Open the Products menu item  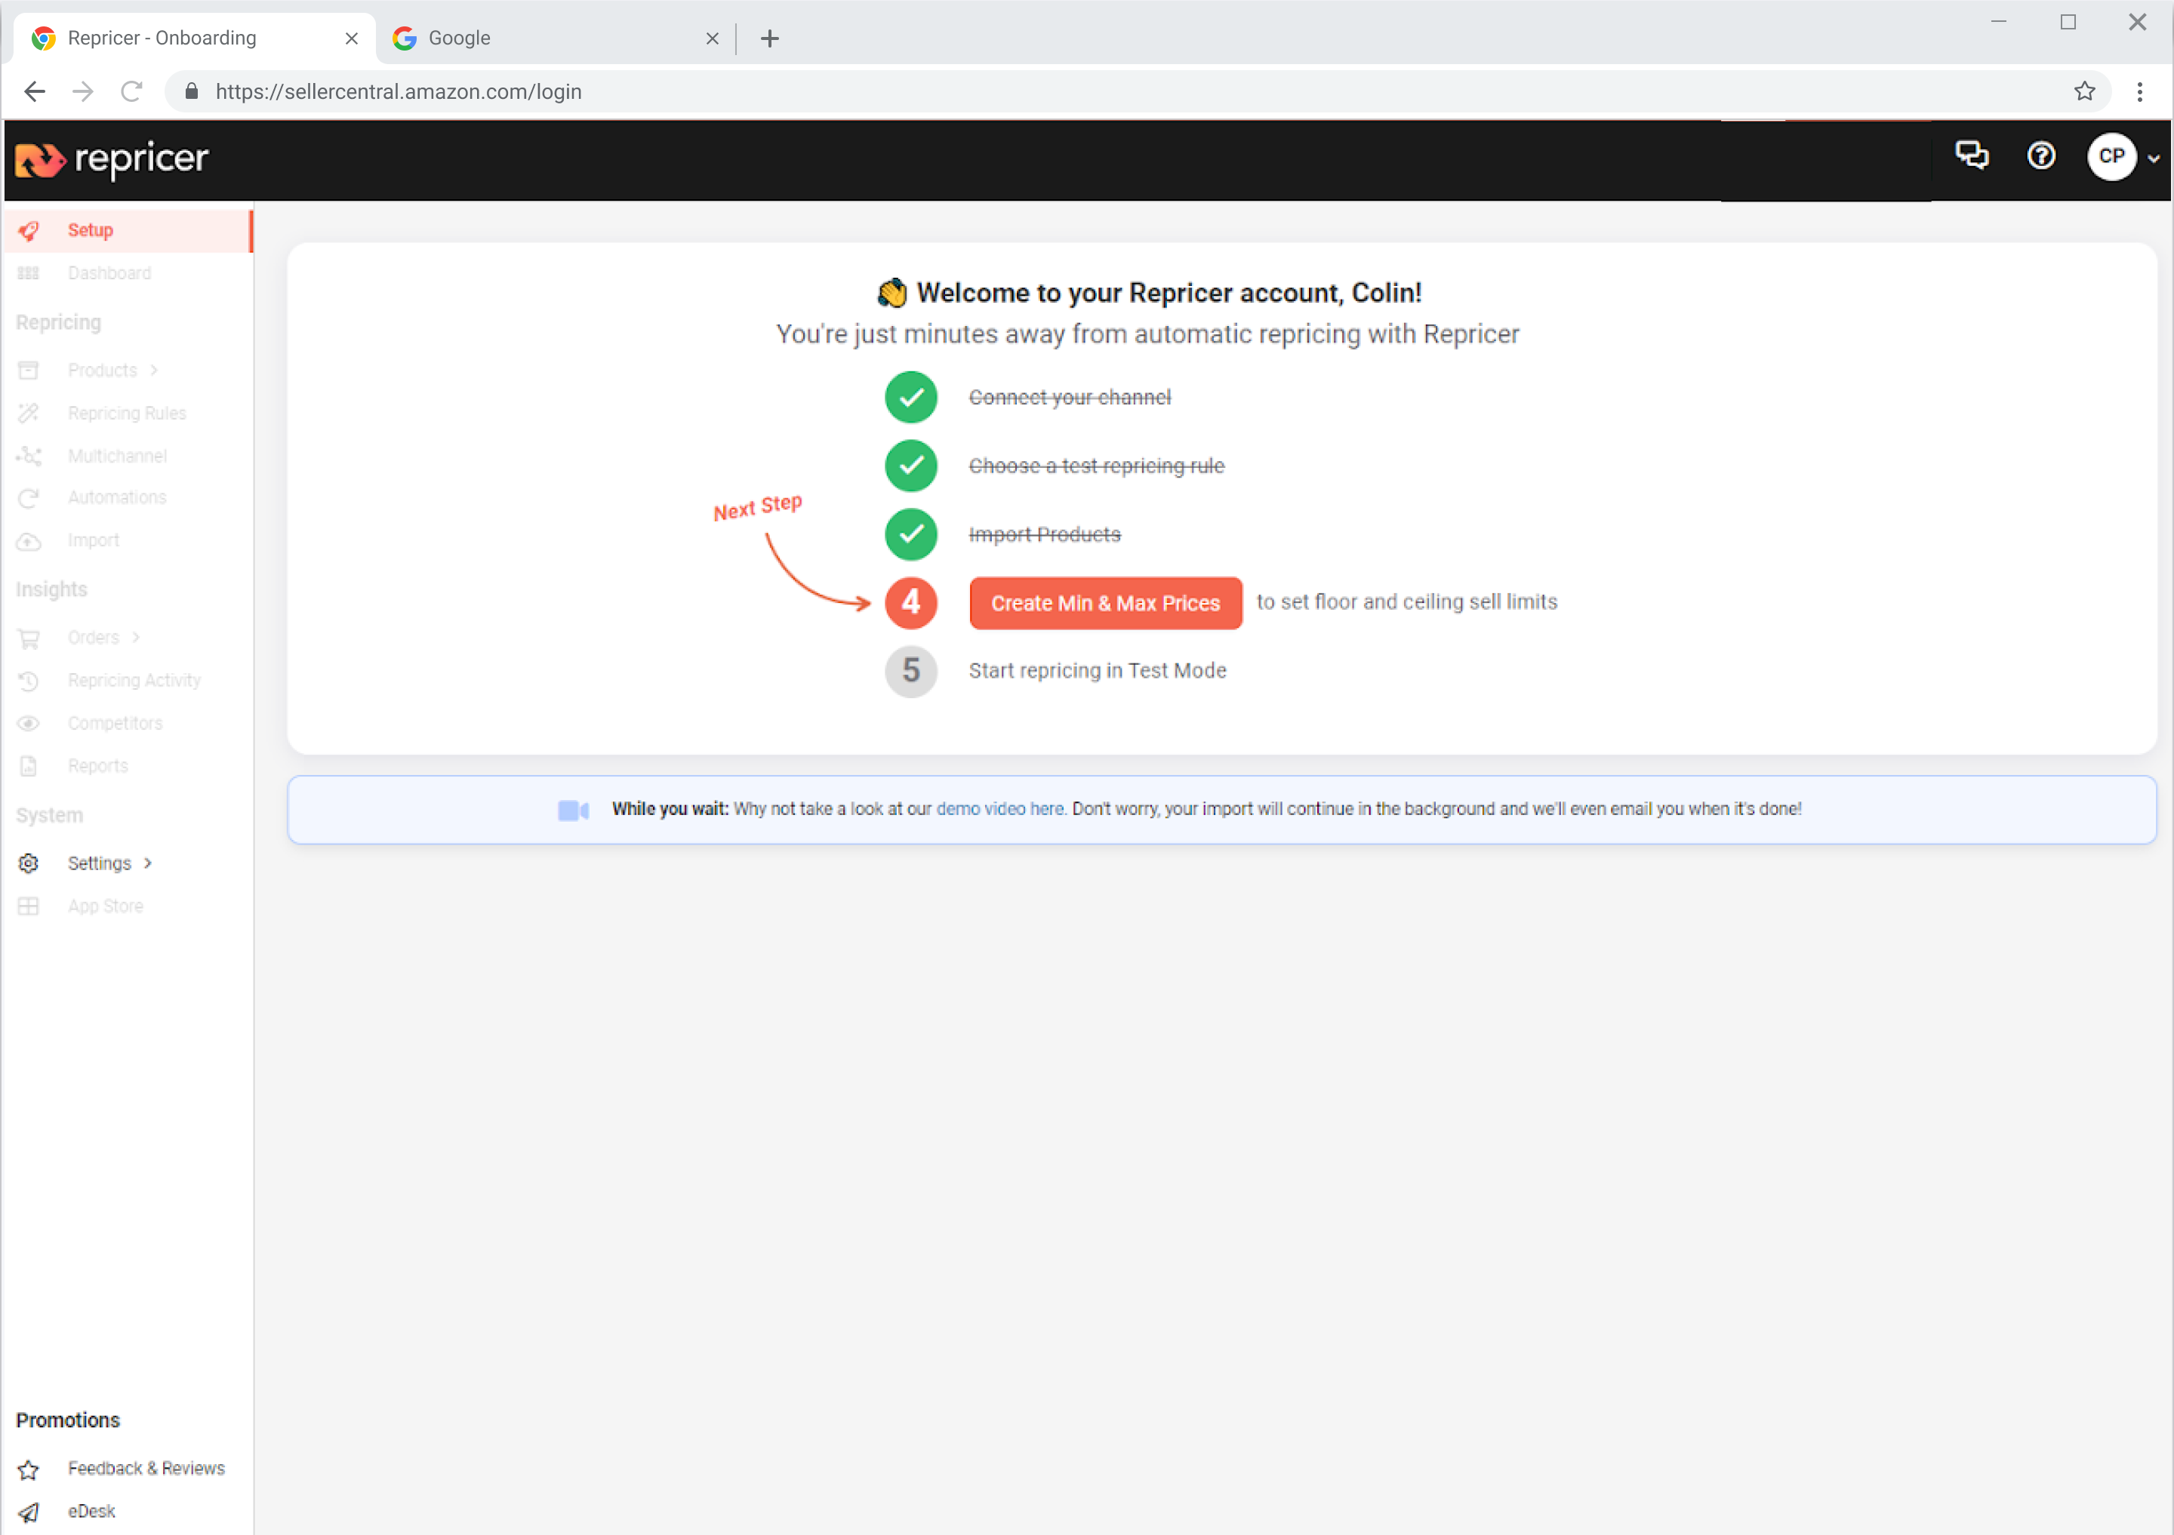click(102, 370)
